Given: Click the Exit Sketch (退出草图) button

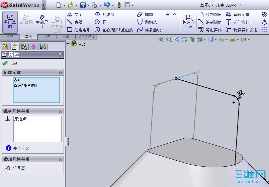Looking at the screenshot, I should pyautogui.click(x=10, y=22).
